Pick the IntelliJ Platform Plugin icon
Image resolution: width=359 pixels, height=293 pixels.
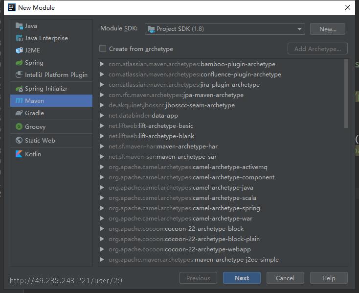[19, 74]
